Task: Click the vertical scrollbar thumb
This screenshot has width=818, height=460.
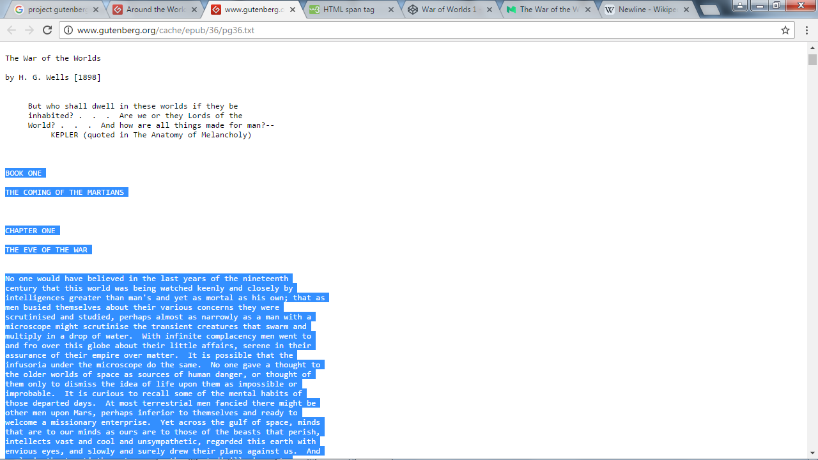Action: pos(812,59)
